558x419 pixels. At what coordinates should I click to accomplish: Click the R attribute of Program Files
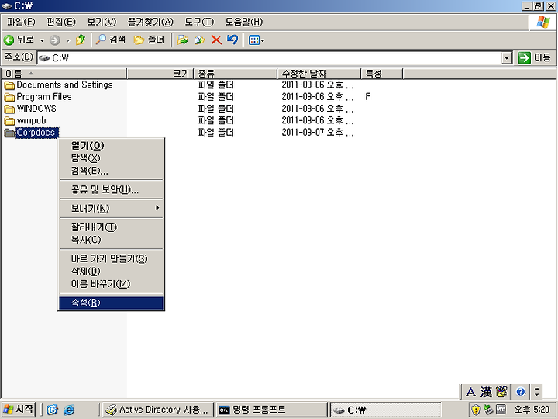(x=368, y=97)
